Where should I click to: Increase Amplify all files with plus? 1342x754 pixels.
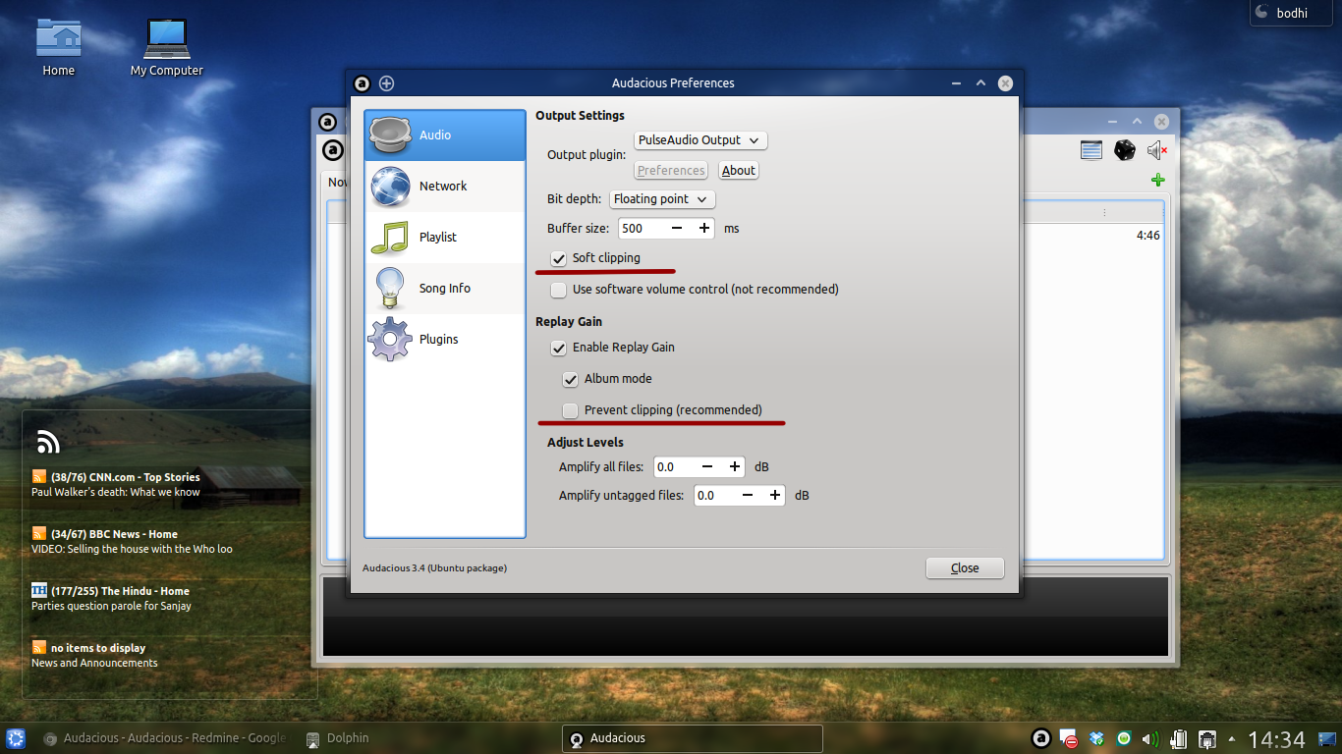pyautogui.click(x=735, y=467)
